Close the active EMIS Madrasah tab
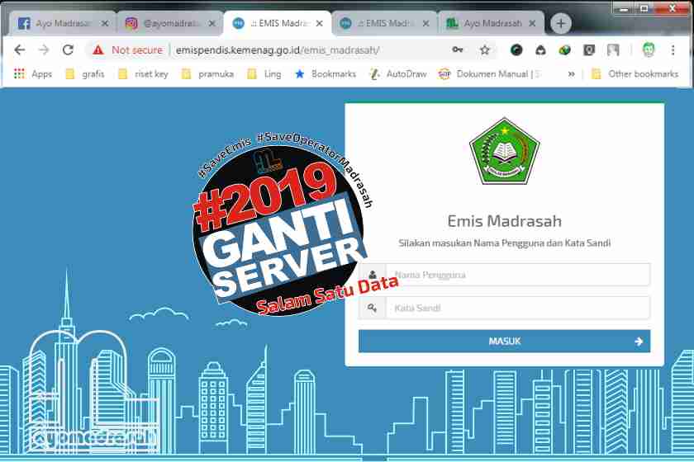The height and width of the screenshot is (462, 694). [x=319, y=23]
